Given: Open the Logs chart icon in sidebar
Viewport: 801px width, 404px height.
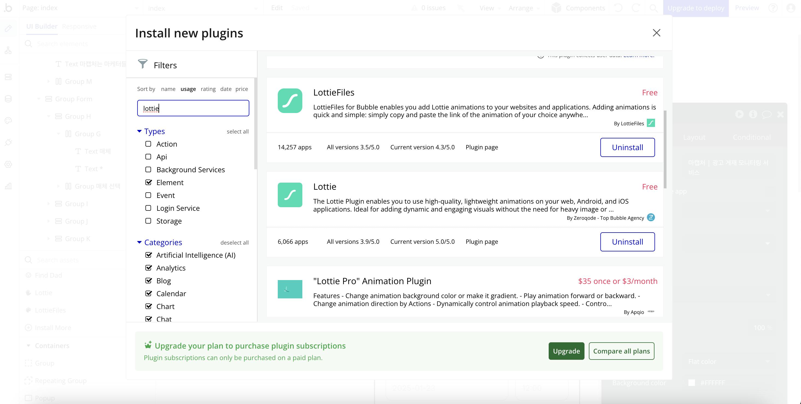Looking at the screenshot, I should (8, 186).
